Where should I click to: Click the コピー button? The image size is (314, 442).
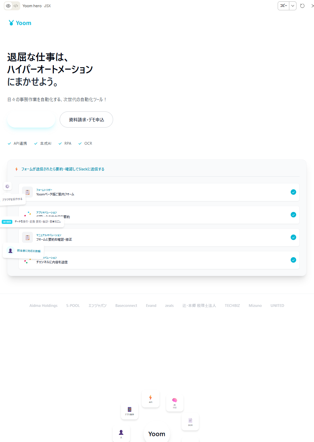tap(283, 6)
